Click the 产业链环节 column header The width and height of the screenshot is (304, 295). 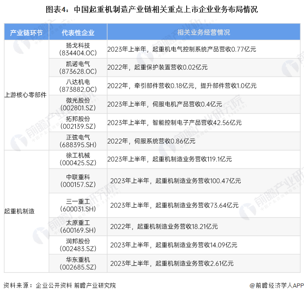pos(26,32)
